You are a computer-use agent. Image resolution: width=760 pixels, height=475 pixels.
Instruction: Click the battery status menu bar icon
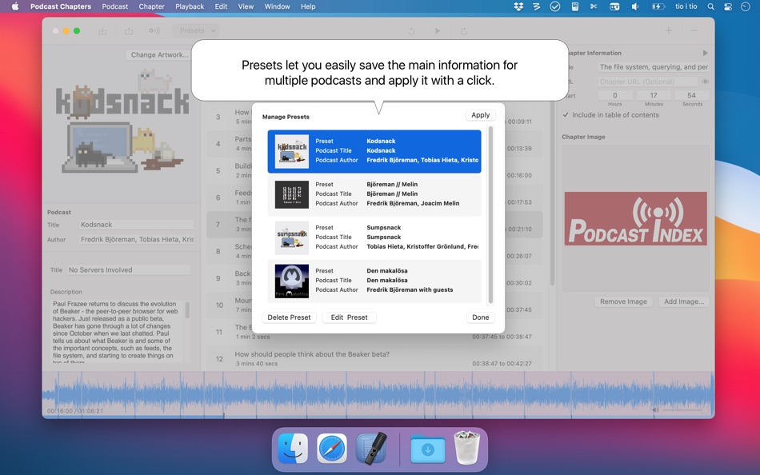(658, 6)
